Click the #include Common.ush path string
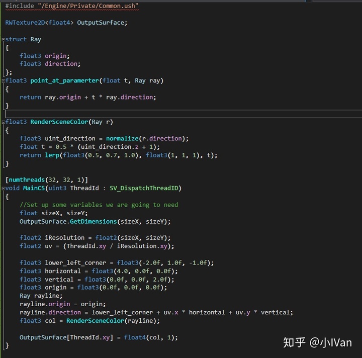 (x=88, y=6)
